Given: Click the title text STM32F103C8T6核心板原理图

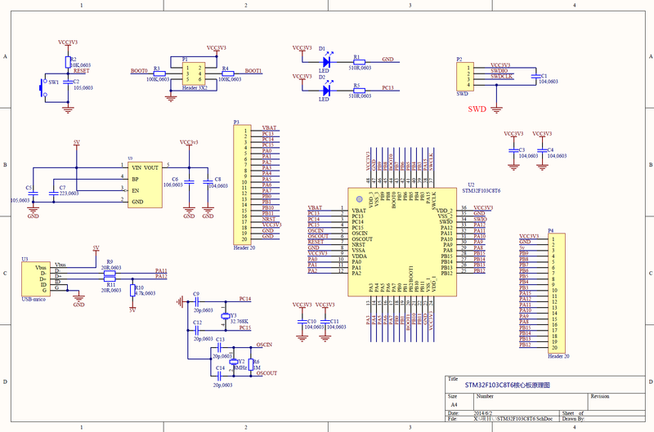Looking at the screenshot, I should [x=508, y=385].
